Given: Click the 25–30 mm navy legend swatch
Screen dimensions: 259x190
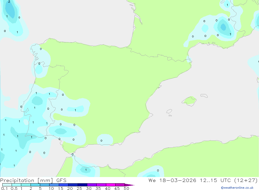Looking at the screenshot, I should (x=82, y=185).
